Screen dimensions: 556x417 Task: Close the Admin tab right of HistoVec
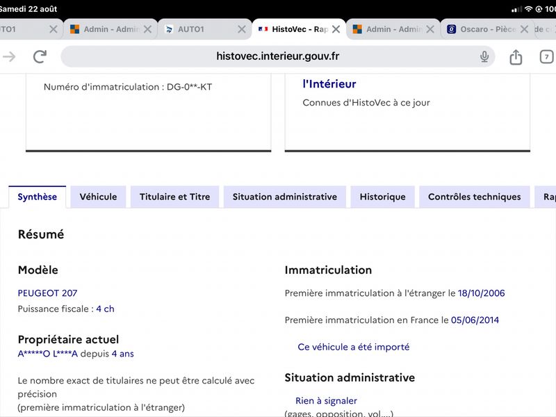430,29
